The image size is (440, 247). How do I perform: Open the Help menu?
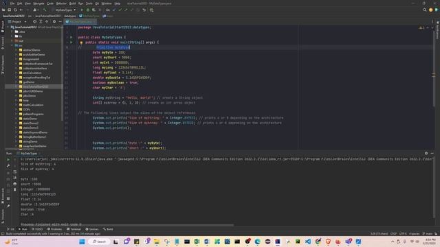click(x=118, y=3)
